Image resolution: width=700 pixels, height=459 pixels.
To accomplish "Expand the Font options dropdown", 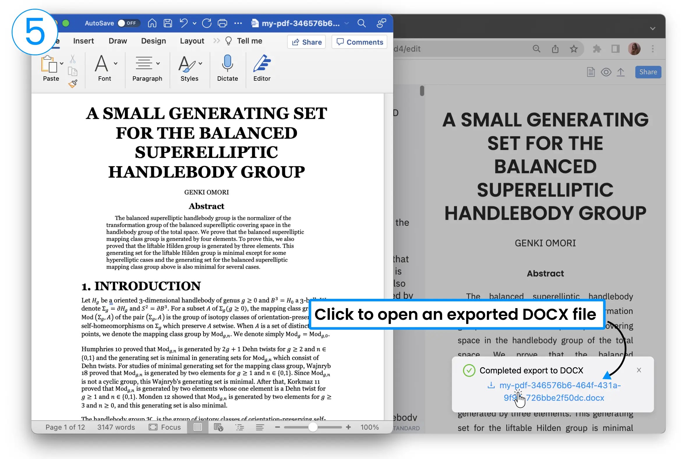I will [x=115, y=63].
